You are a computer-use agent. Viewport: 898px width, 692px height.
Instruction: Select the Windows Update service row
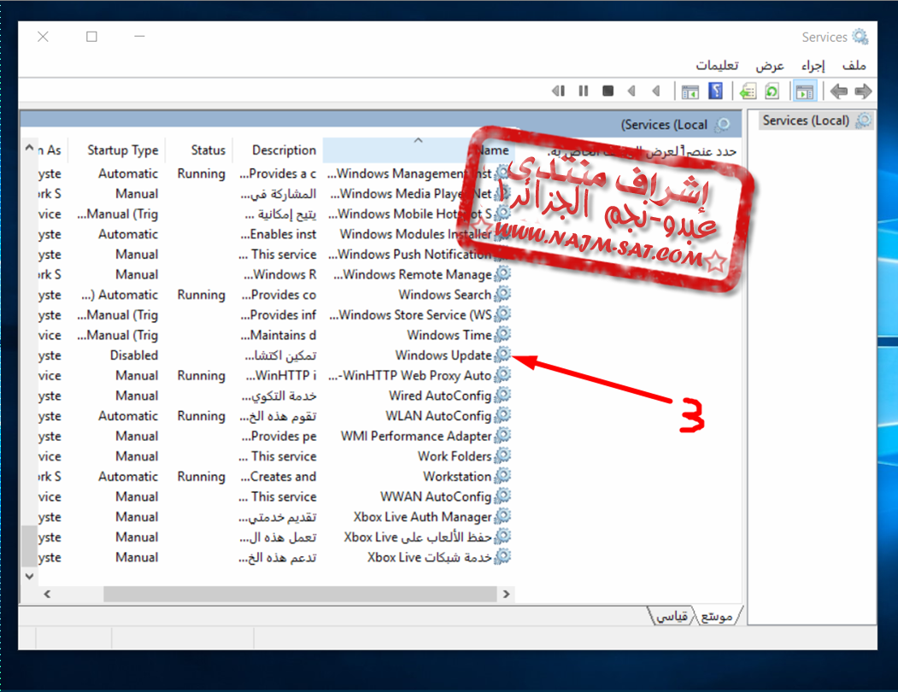click(x=443, y=355)
